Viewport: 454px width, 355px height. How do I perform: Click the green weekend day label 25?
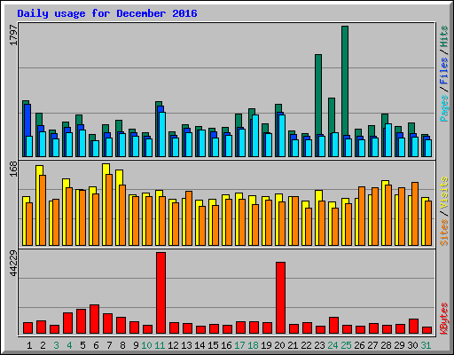[x=346, y=345]
